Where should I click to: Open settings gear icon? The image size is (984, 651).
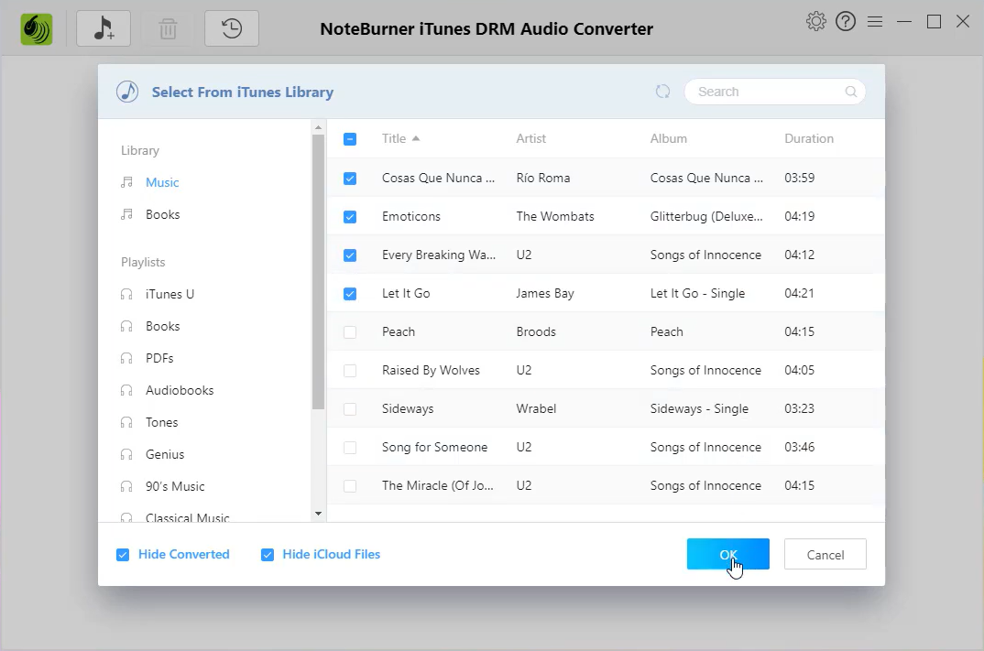click(x=815, y=21)
